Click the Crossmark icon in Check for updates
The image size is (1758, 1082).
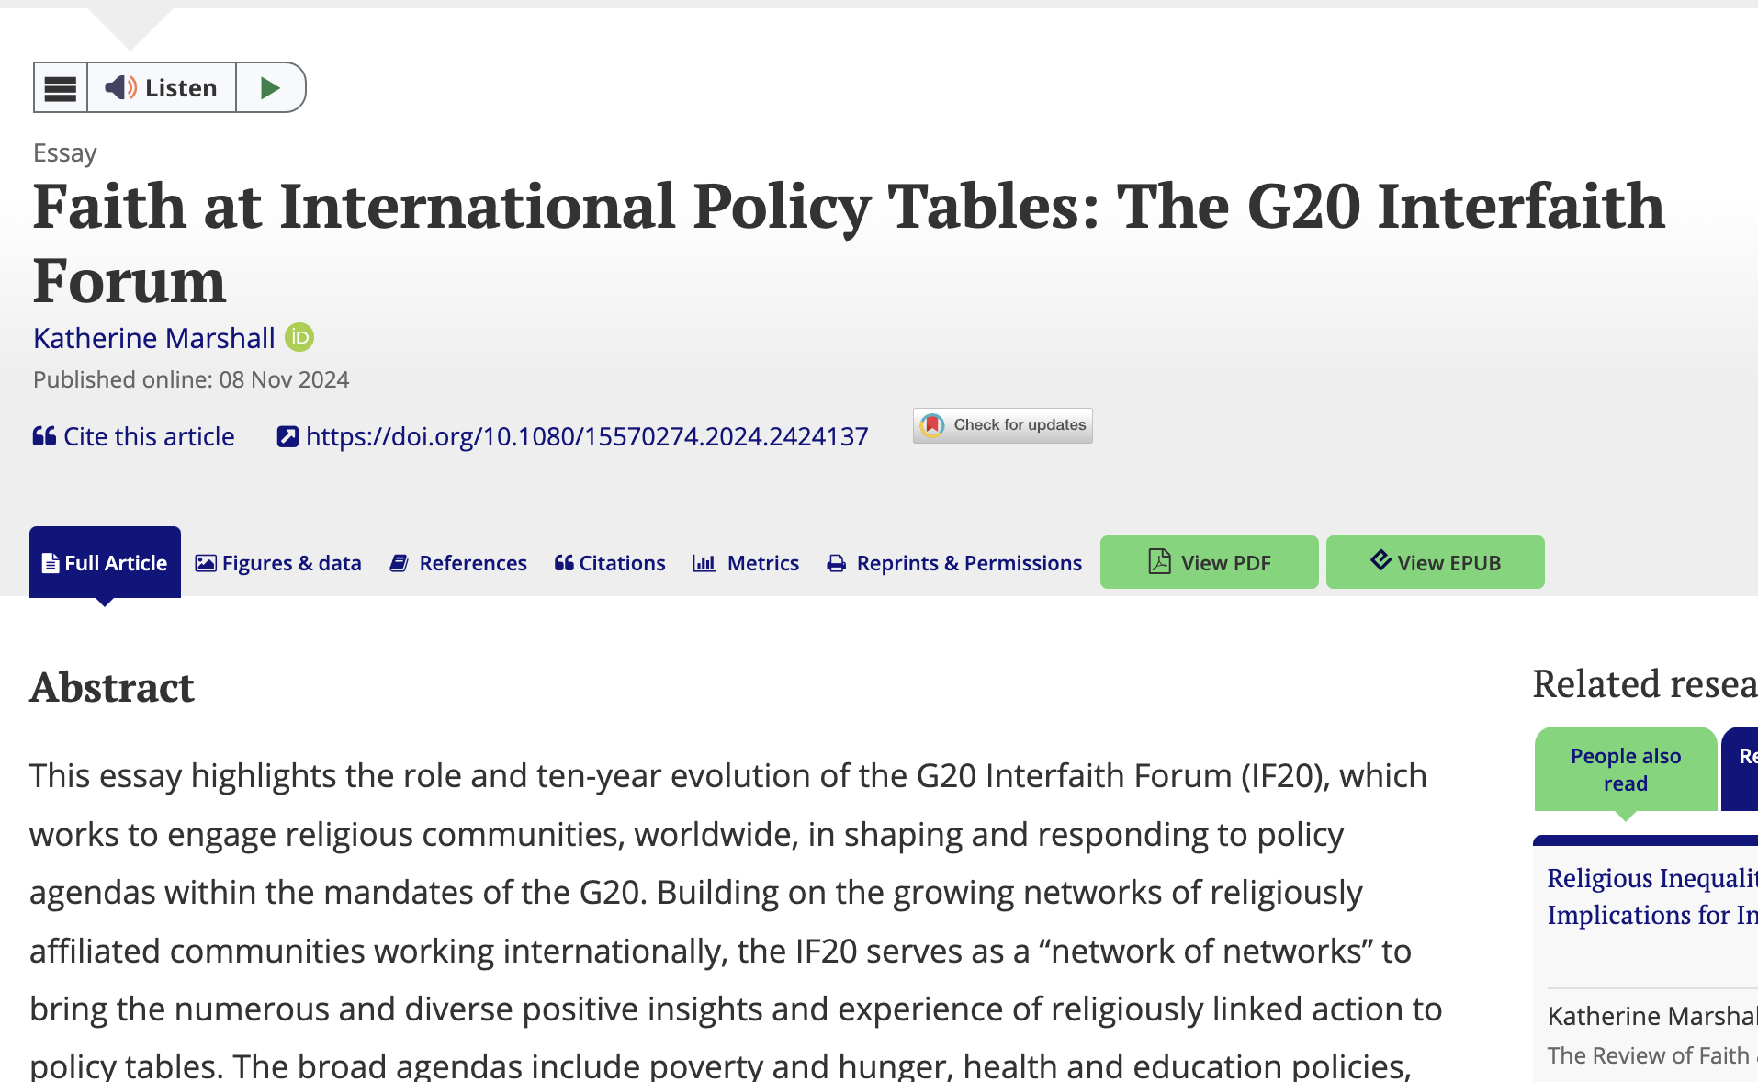tap(932, 425)
